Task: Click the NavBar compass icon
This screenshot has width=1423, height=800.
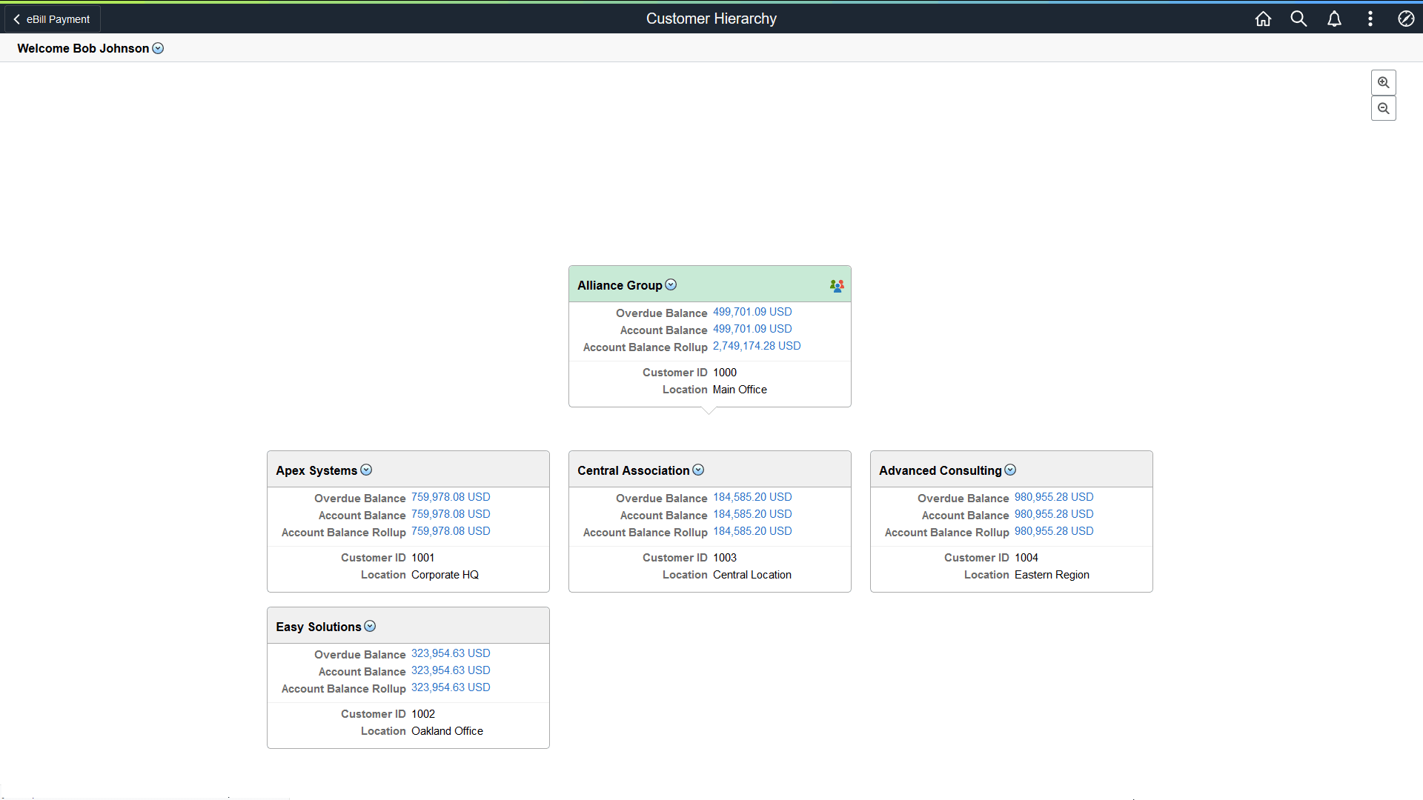Action: pos(1405,19)
